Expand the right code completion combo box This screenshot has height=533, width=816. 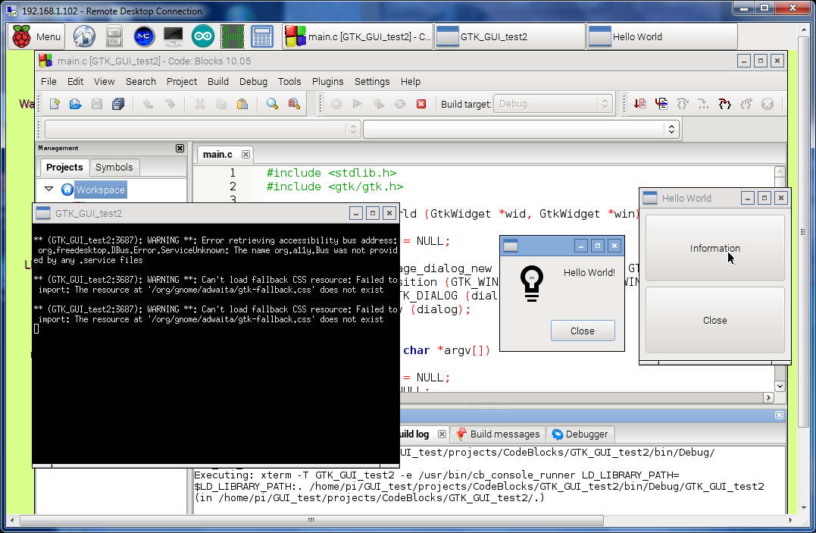671,130
